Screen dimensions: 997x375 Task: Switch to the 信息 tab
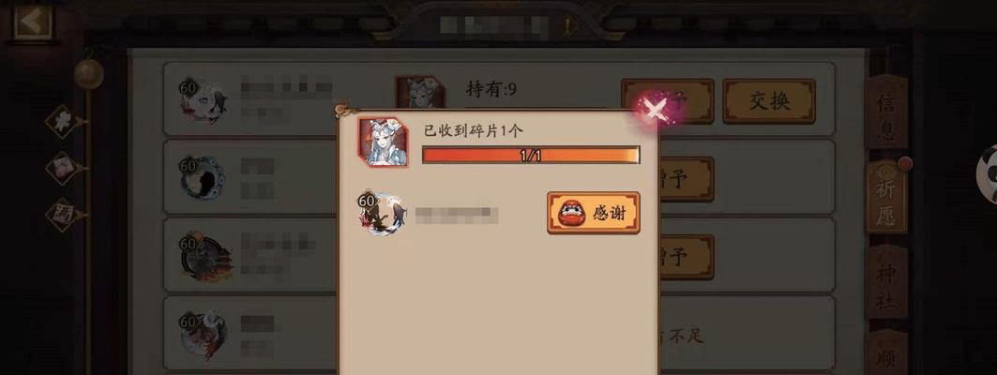coord(886,113)
